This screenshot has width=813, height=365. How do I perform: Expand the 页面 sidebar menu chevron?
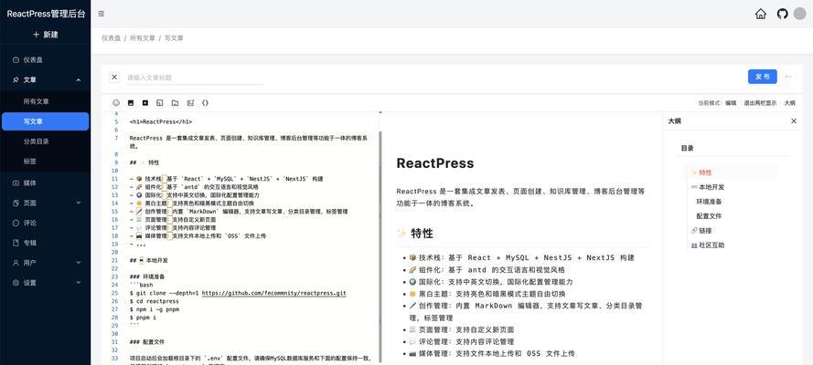pyautogui.click(x=79, y=203)
